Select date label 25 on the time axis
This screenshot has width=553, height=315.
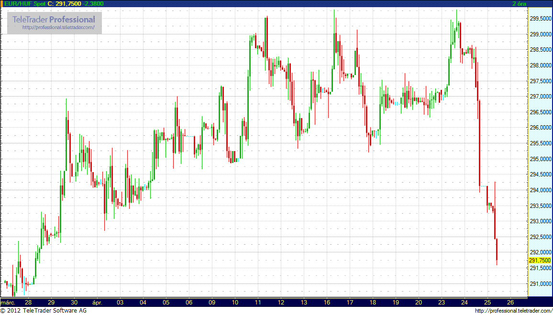click(x=487, y=303)
